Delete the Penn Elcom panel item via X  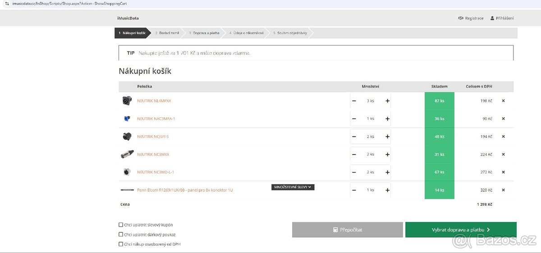point(503,190)
